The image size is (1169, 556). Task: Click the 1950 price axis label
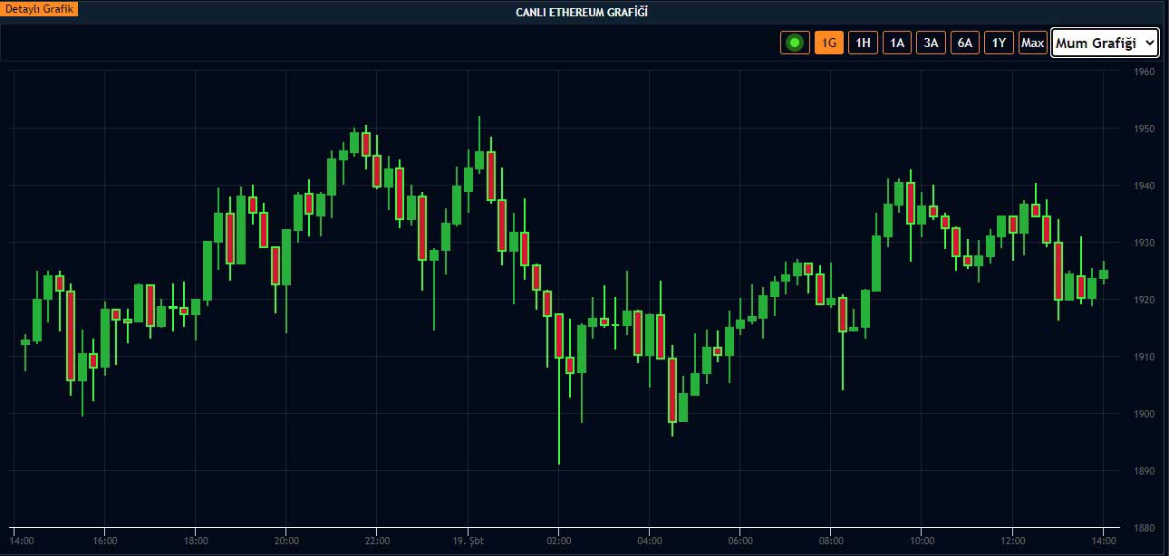tap(1145, 129)
